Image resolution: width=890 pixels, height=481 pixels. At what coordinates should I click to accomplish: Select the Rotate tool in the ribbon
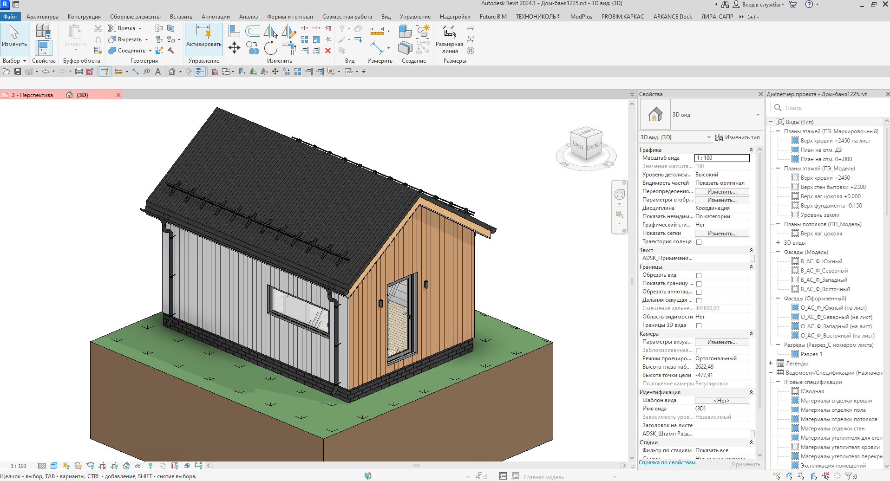(270, 48)
